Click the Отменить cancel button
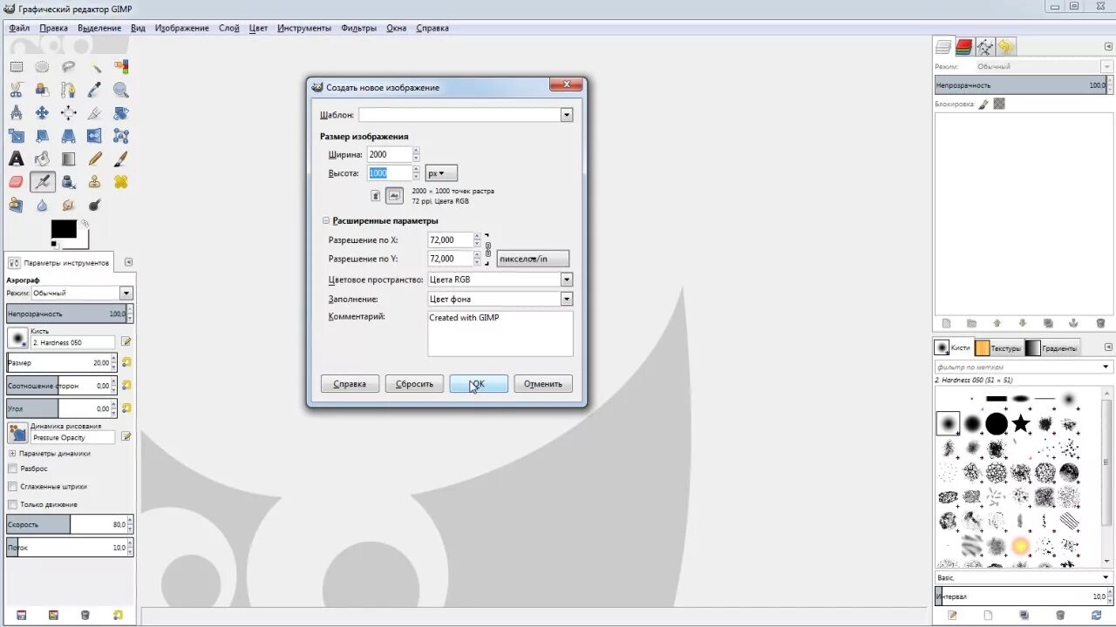Viewport: 1116px width, 627px height. pyautogui.click(x=543, y=384)
